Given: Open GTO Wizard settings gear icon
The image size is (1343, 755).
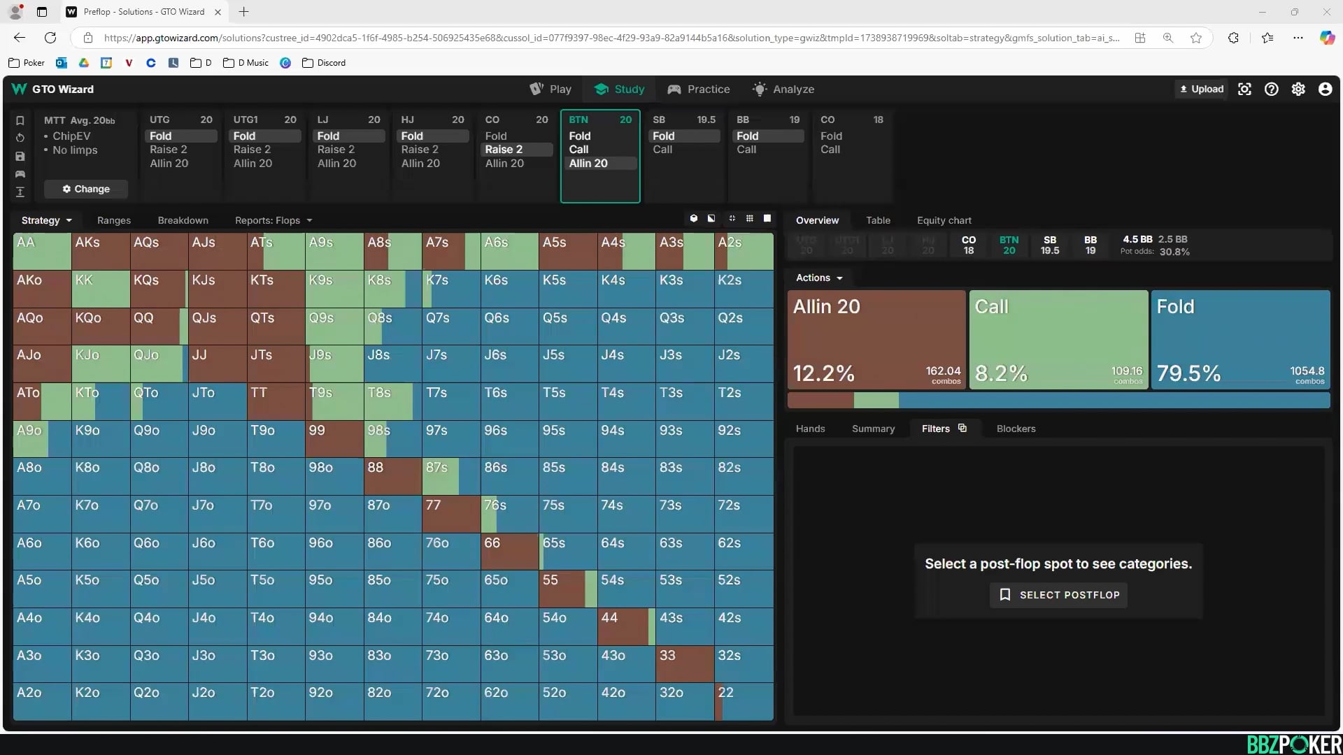Looking at the screenshot, I should (1298, 89).
